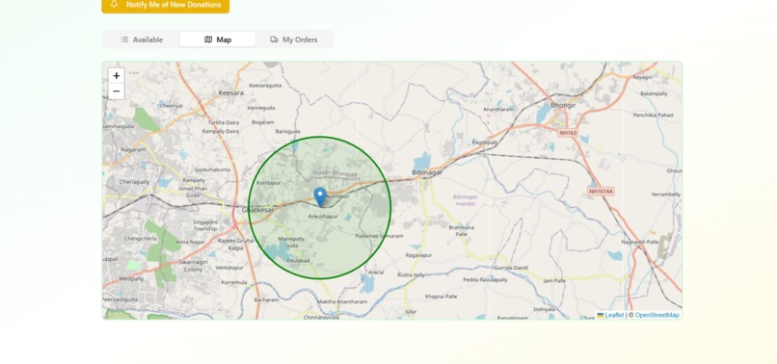Click the Cherlapally label on map
This screenshot has height=364, width=777.
pos(134,182)
